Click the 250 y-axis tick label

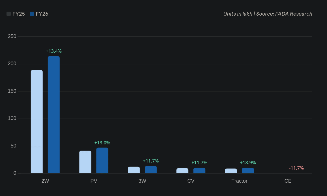[x=12, y=36]
